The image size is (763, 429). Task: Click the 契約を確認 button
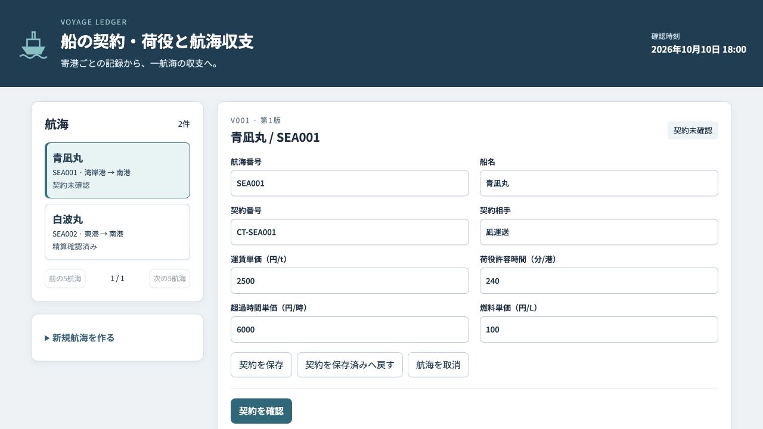point(261,411)
